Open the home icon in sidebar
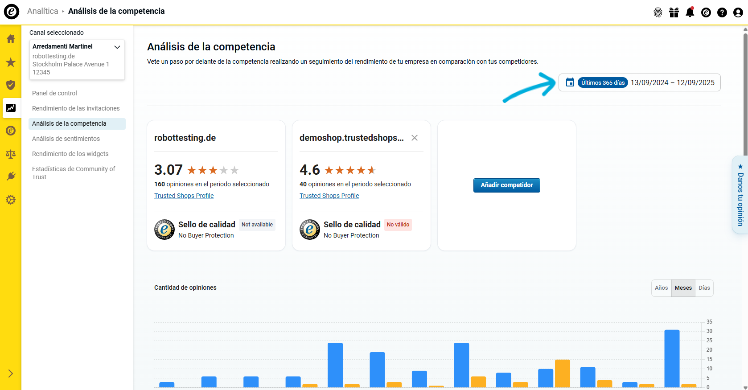This screenshot has height=390, width=748. pos(11,39)
